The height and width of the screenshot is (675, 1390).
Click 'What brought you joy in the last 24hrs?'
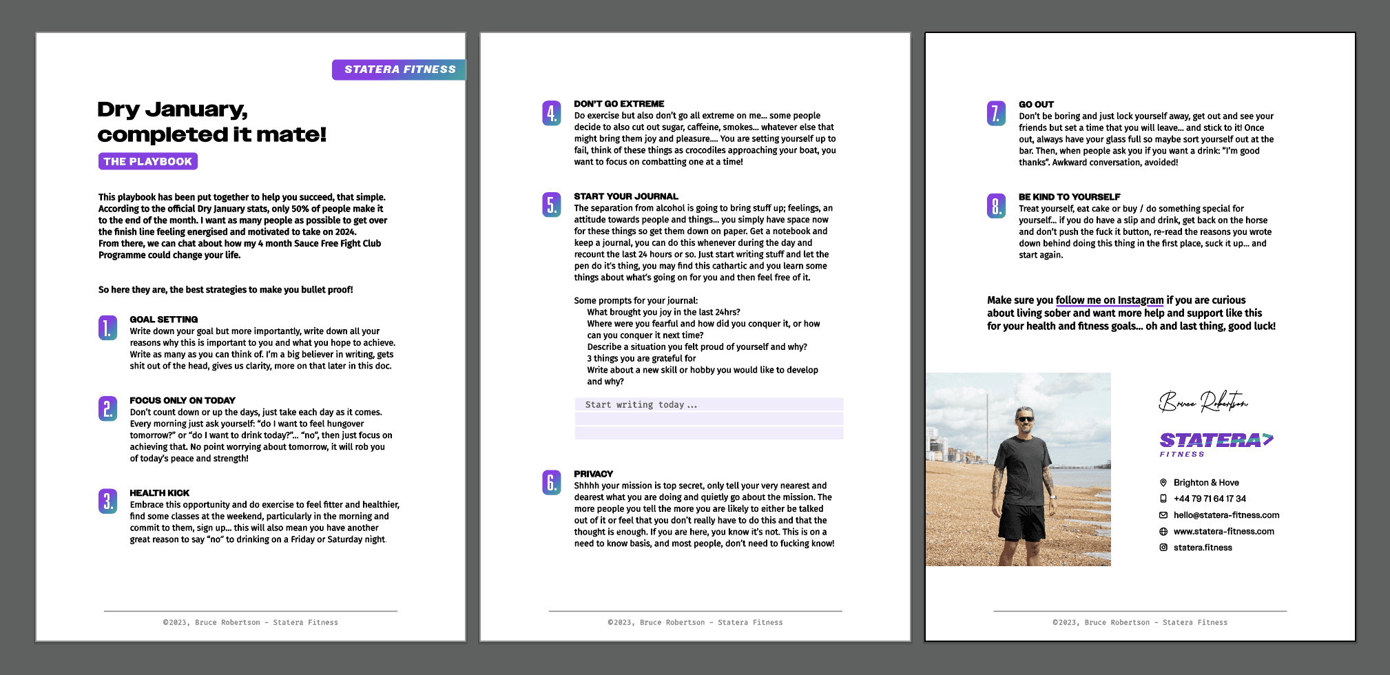(664, 312)
